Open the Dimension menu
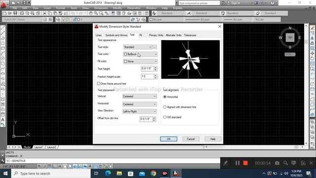The width and height of the screenshot is (316, 178). tap(101, 8)
